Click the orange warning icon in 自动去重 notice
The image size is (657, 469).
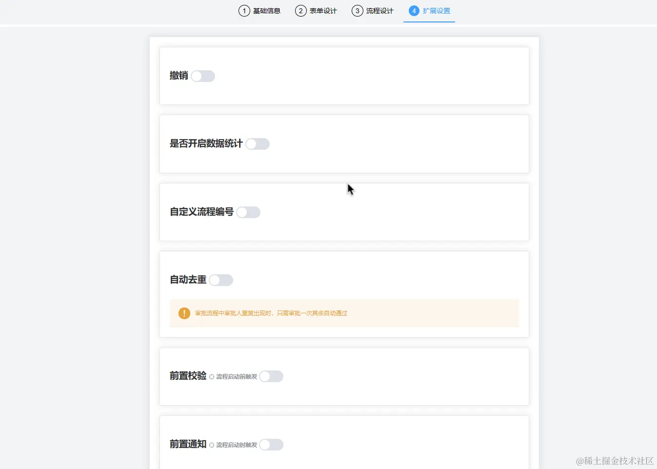point(184,313)
